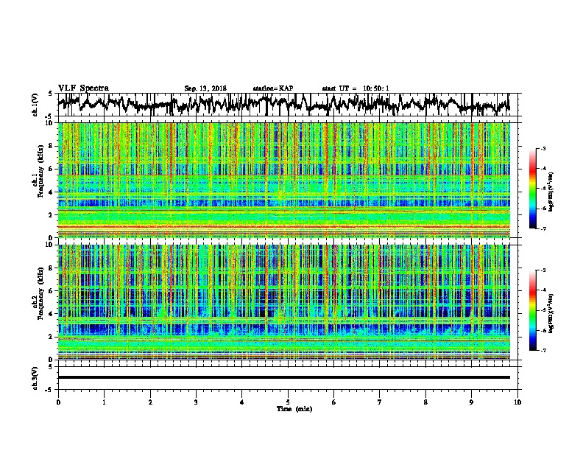
Task: Click the ch.1 spectrogram color bar
Action: tap(532, 189)
